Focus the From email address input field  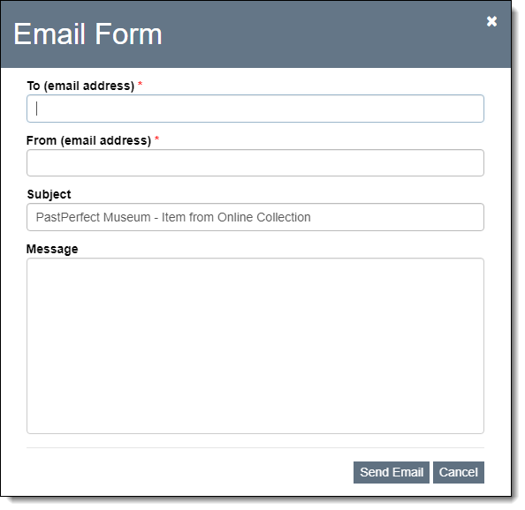(x=255, y=163)
